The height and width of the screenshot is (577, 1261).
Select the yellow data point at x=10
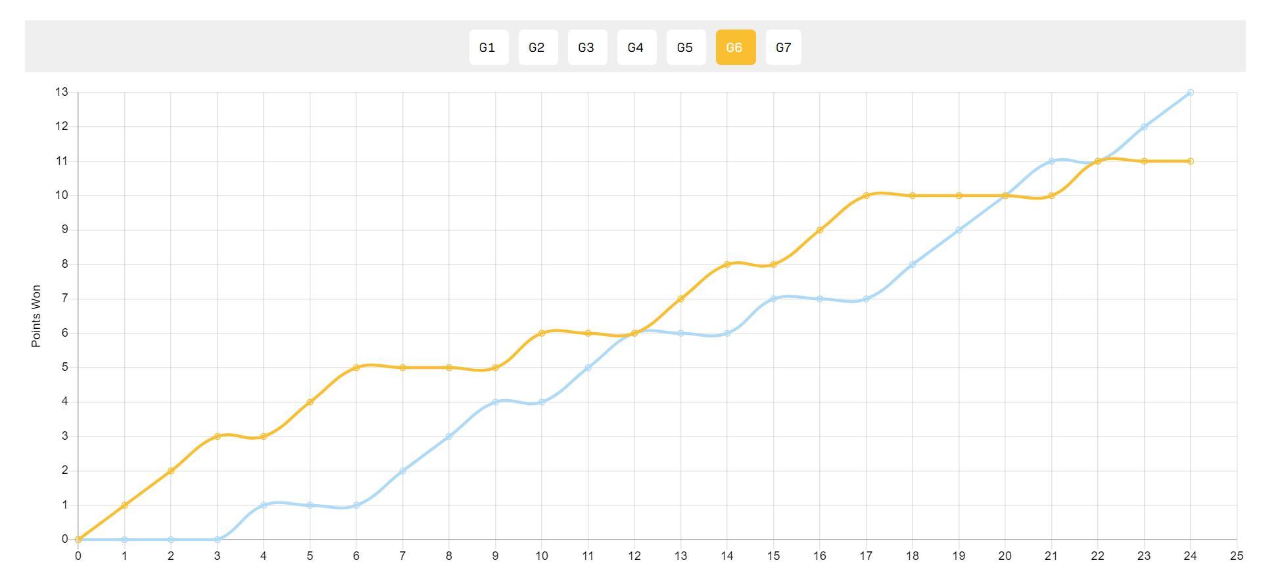(542, 333)
